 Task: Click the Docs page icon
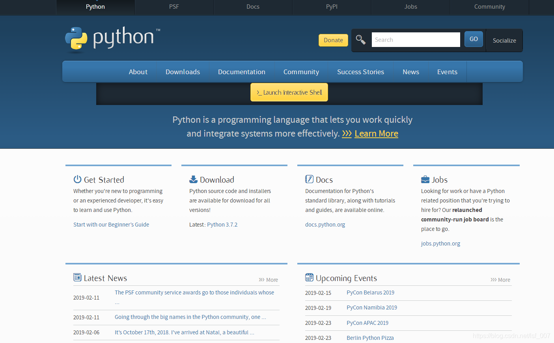pos(309,179)
